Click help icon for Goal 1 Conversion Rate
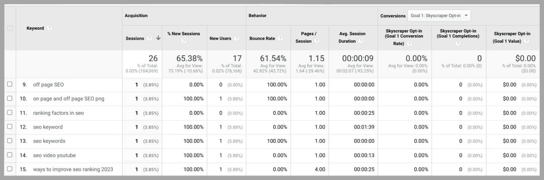Screen dimensions: 544x180 pyautogui.click(x=409, y=43)
